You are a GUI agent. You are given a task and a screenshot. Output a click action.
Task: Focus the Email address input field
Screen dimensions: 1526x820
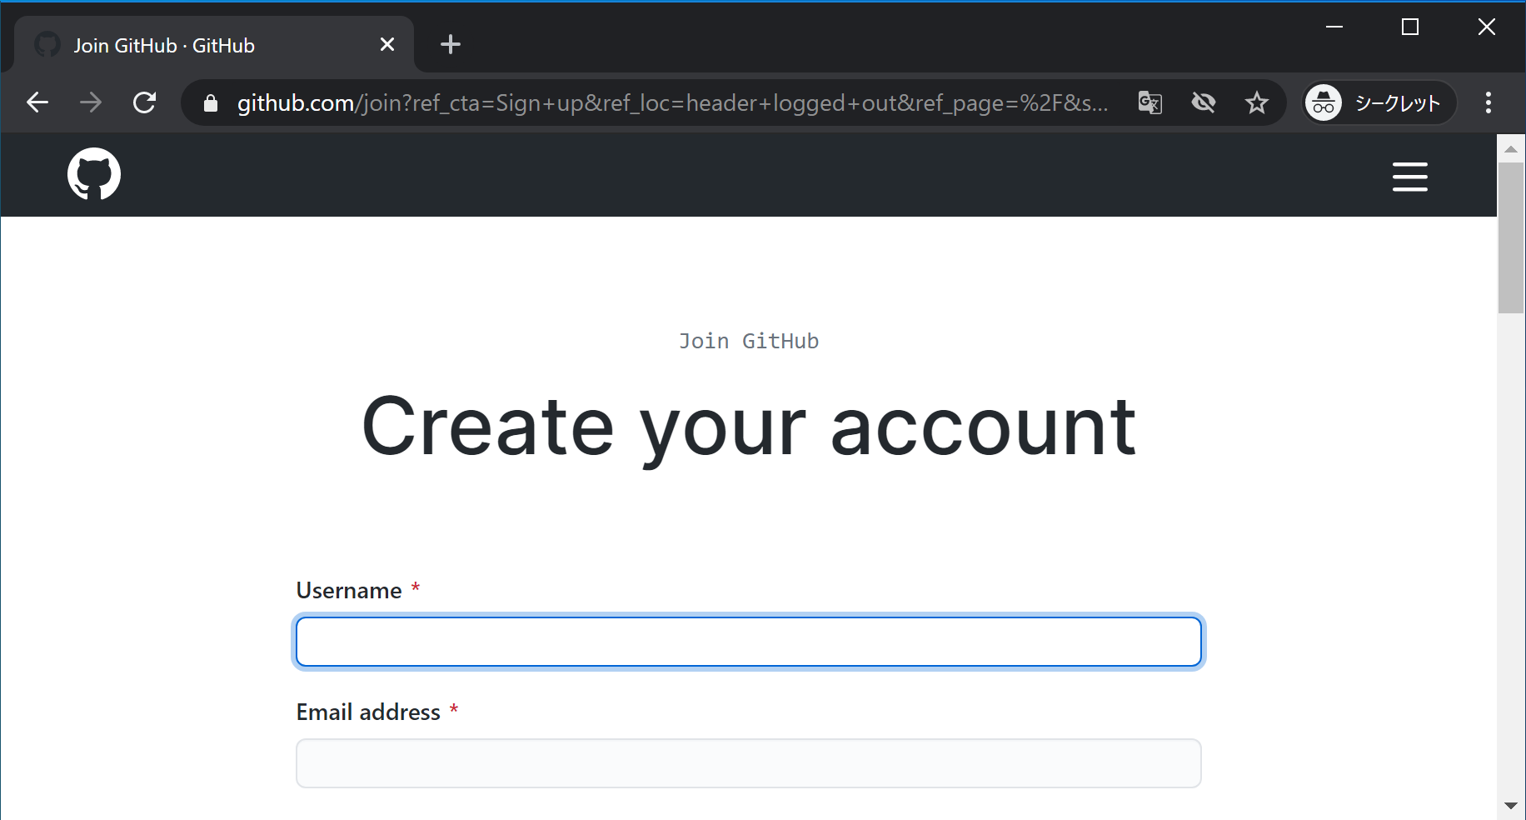pyautogui.click(x=748, y=762)
